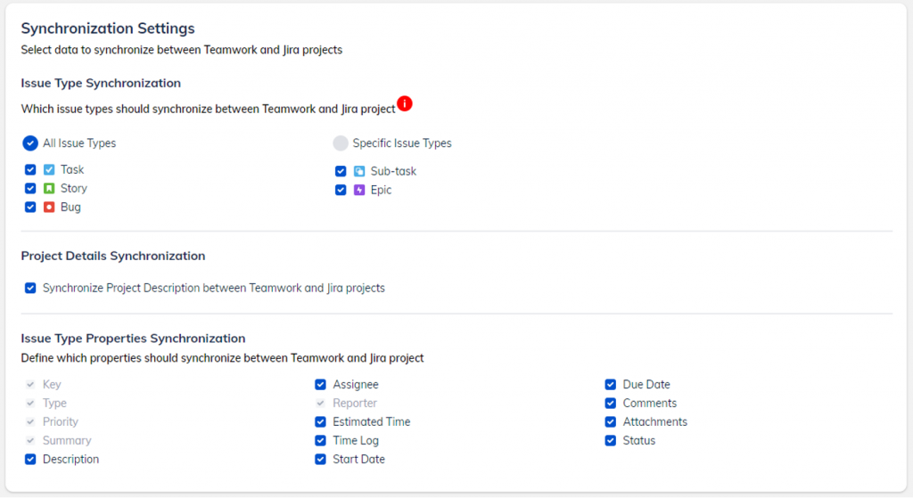Click the purple Epic issue type icon
This screenshot has height=498, width=913.
click(x=359, y=190)
